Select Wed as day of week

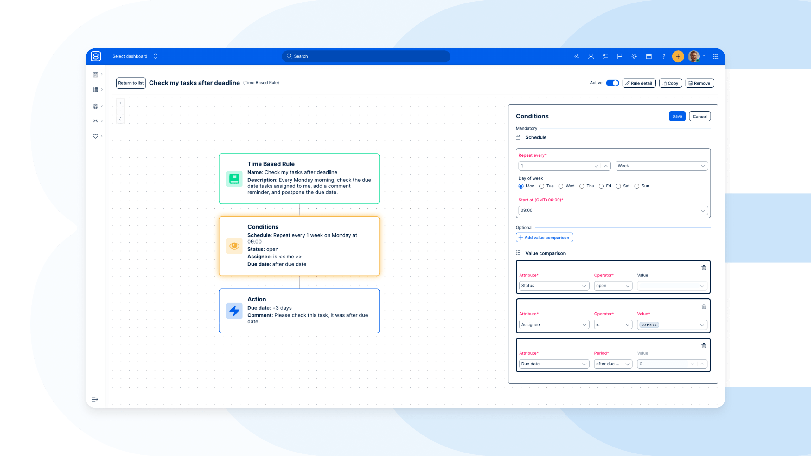(x=561, y=186)
